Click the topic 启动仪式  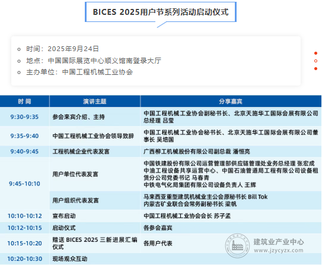point(64,228)
